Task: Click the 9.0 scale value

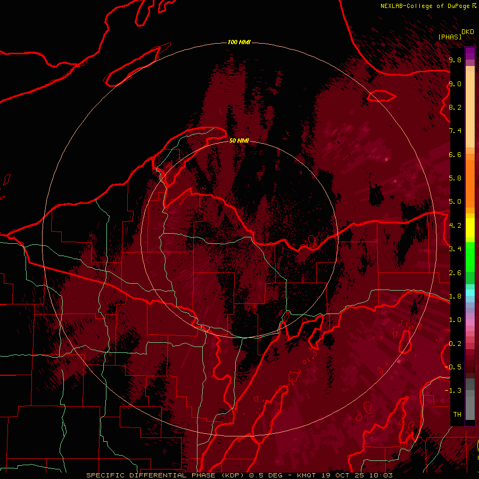Action: coord(455,84)
